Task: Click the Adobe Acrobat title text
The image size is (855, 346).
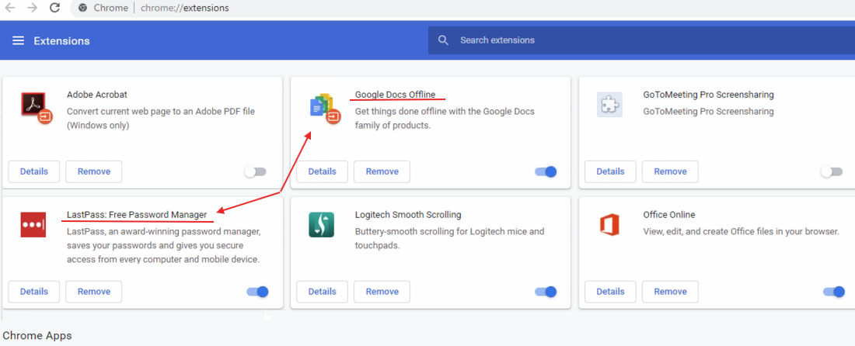Action: coord(97,95)
